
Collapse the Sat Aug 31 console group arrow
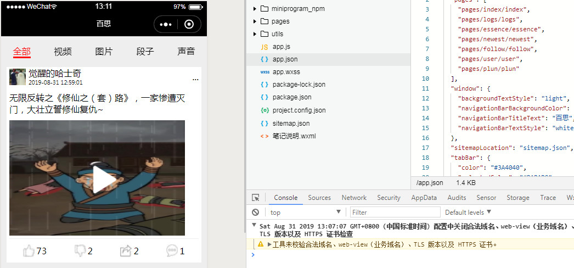pos(254,225)
